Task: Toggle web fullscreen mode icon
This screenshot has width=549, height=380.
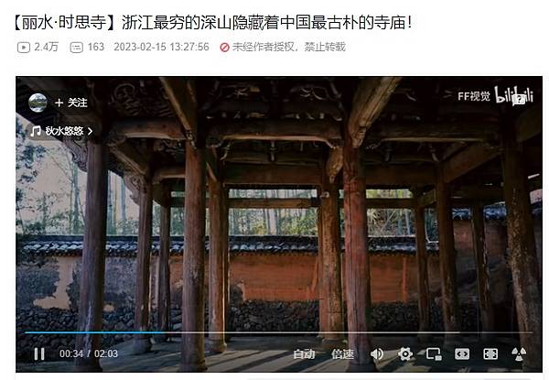Action: [x=490, y=354]
